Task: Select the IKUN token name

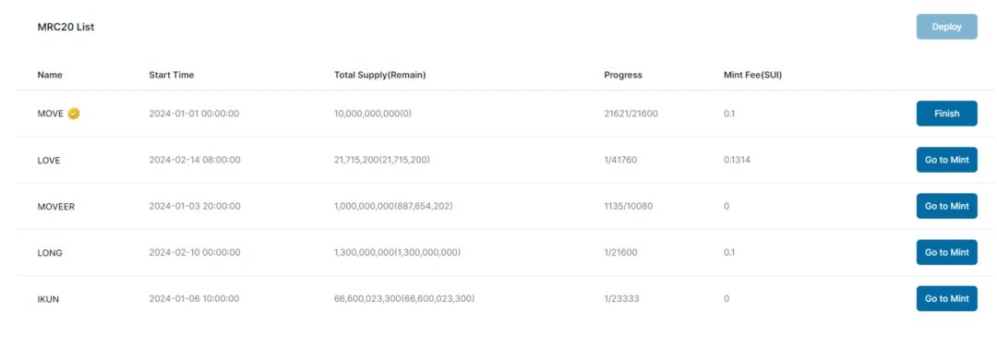Action: tap(49, 299)
